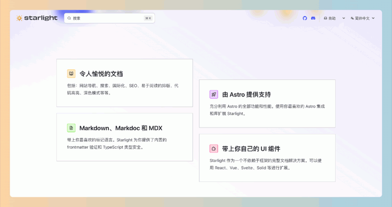Click the magnifier icon in search box
This screenshot has height=207, width=392.
pyautogui.click(x=69, y=18)
